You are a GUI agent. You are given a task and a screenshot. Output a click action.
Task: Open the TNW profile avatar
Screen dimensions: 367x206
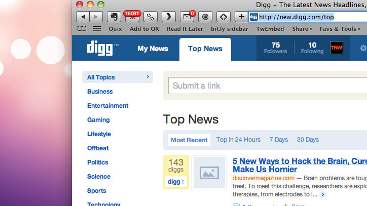pyautogui.click(x=337, y=48)
